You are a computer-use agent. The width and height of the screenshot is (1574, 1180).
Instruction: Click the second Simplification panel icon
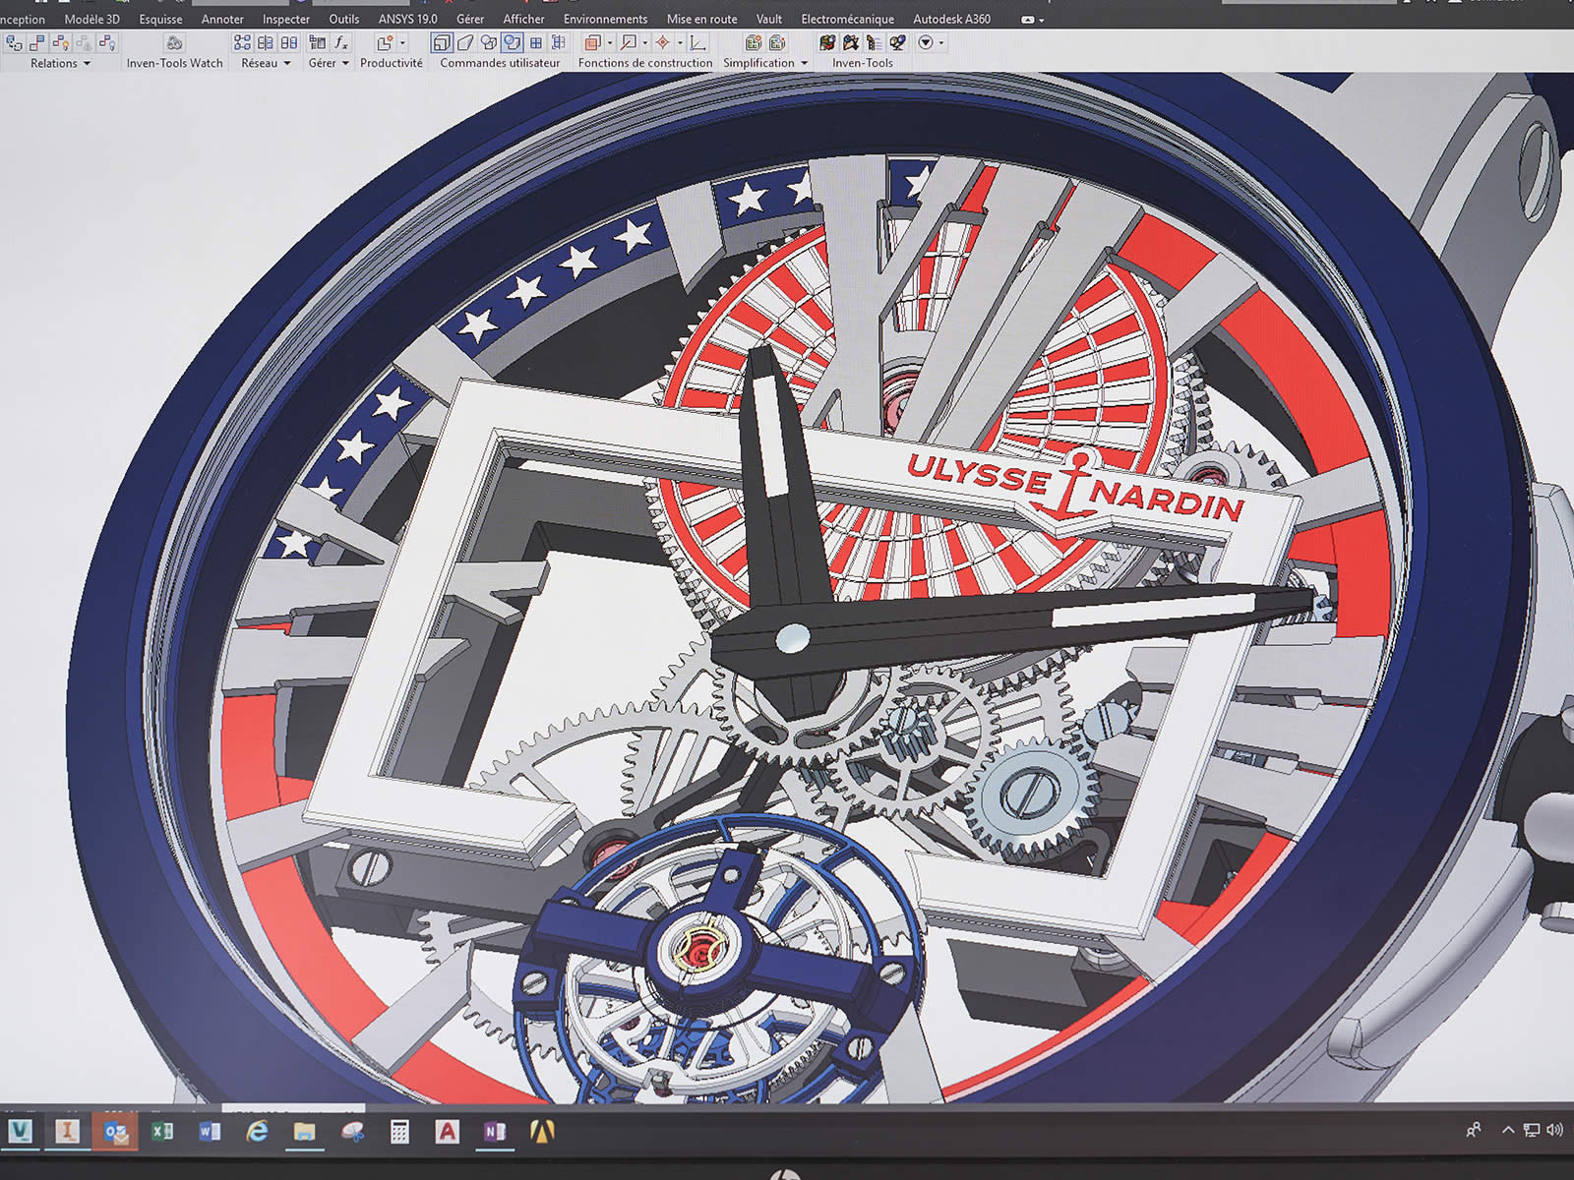tap(777, 42)
